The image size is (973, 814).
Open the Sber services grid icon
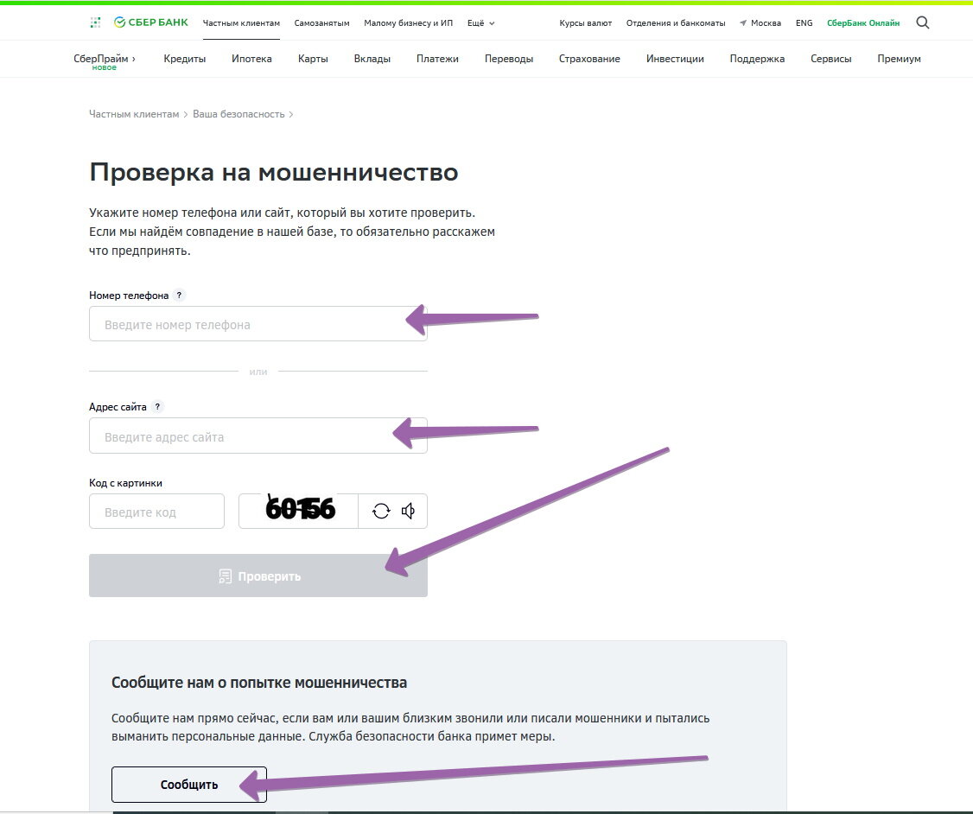click(x=95, y=23)
